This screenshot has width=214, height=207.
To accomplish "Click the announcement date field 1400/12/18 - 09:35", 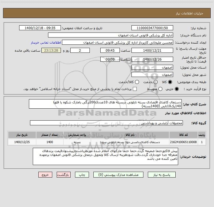I will 40,28.
